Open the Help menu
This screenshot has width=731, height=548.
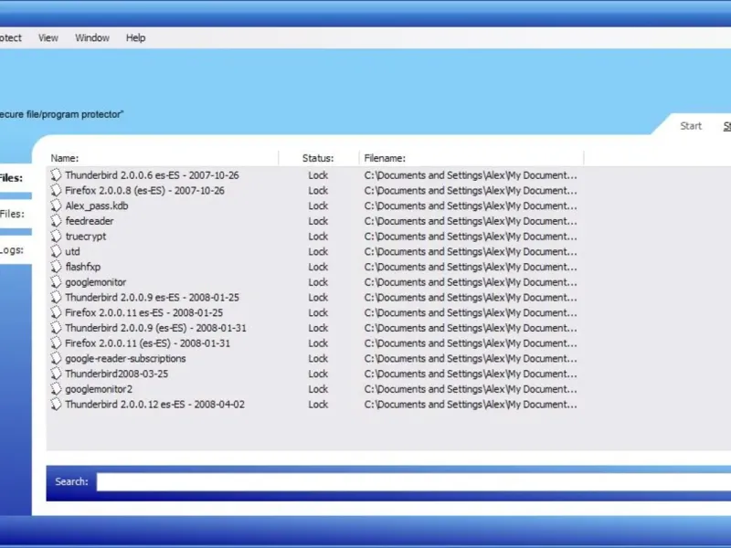tap(135, 37)
